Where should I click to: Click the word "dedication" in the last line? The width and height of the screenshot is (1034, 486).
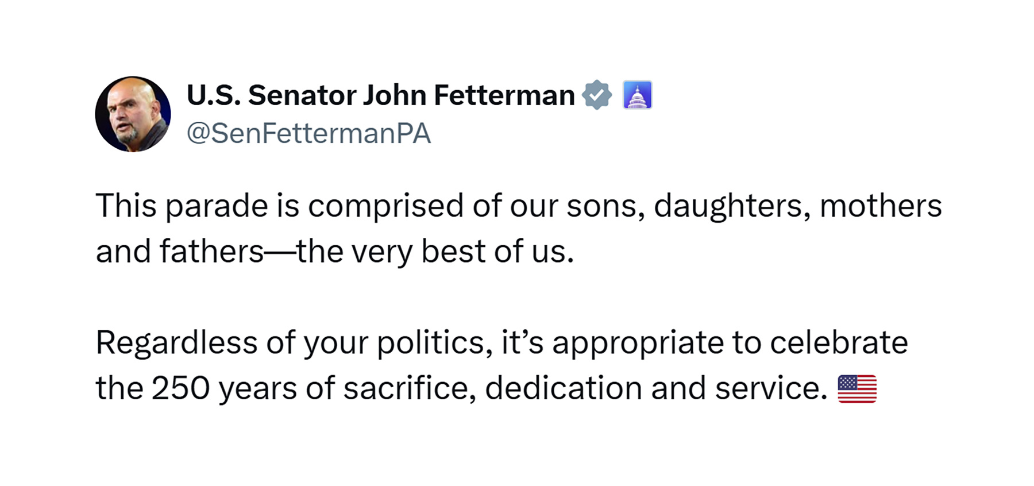[x=564, y=388]
